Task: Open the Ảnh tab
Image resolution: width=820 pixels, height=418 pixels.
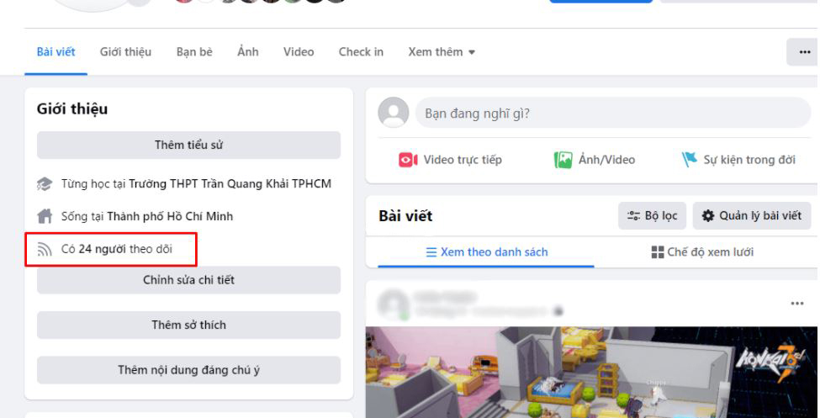Action: (x=248, y=52)
